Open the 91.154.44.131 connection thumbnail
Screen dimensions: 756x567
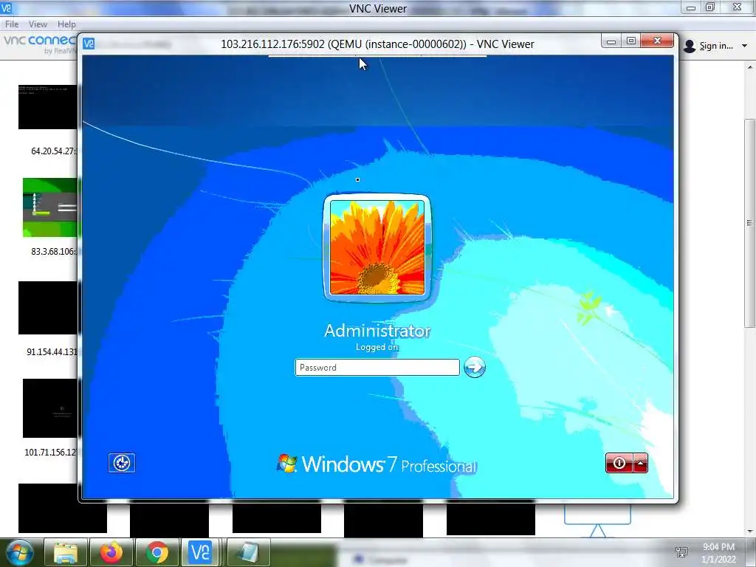pyautogui.click(x=48, y=308)
